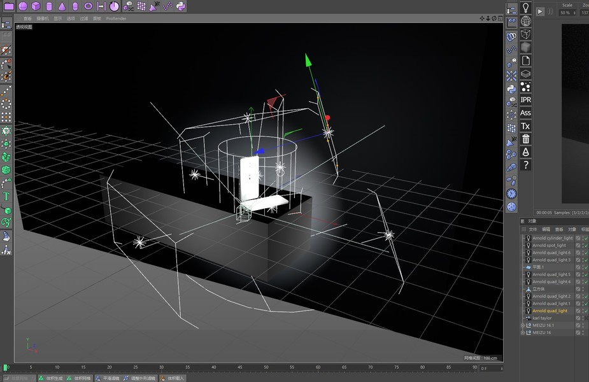Open the Arnold light bulb icon
Image resolution: width=589 pixels, height=382 pixels.
525,8
